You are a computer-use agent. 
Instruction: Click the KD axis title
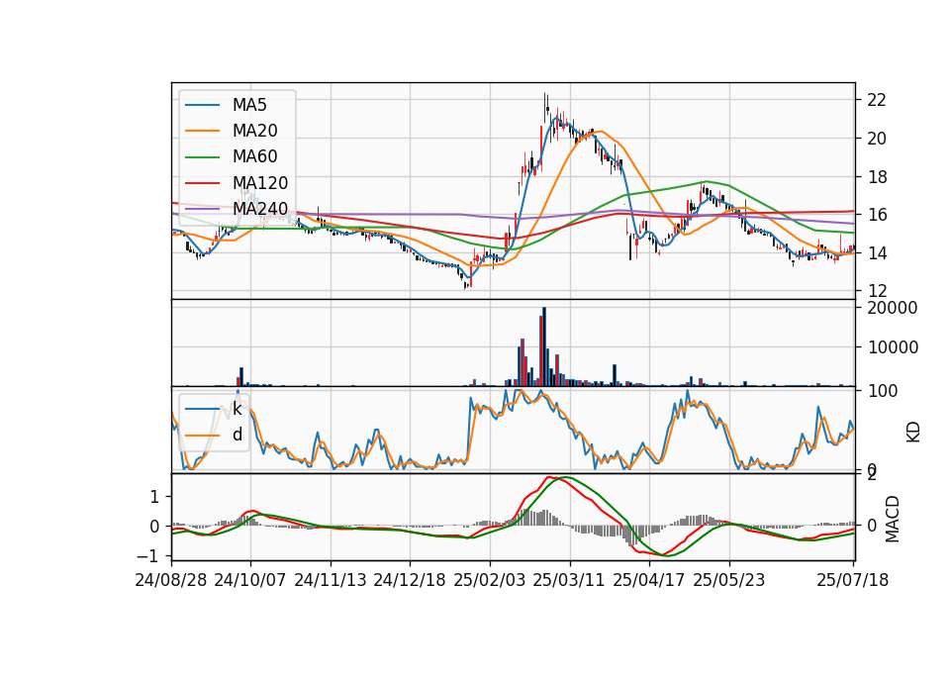(913, 432)
